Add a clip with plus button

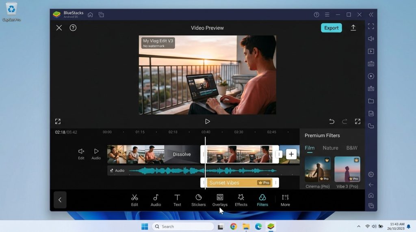[x=291, y=154]
